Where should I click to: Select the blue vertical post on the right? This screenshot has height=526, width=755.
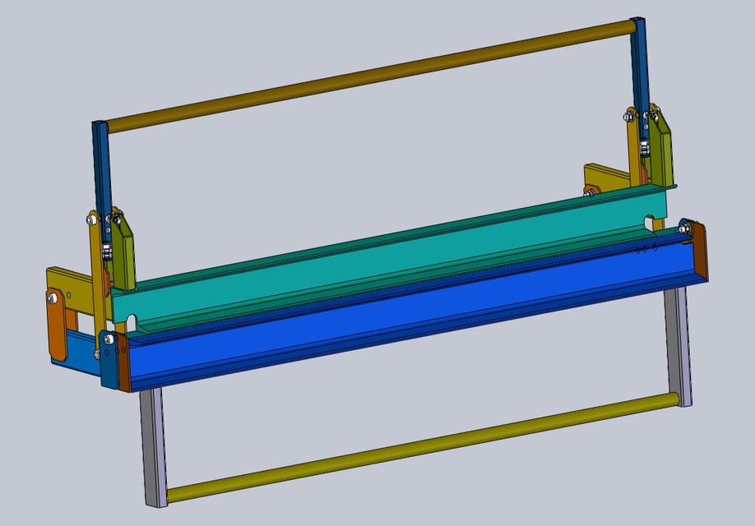(637, 74)
